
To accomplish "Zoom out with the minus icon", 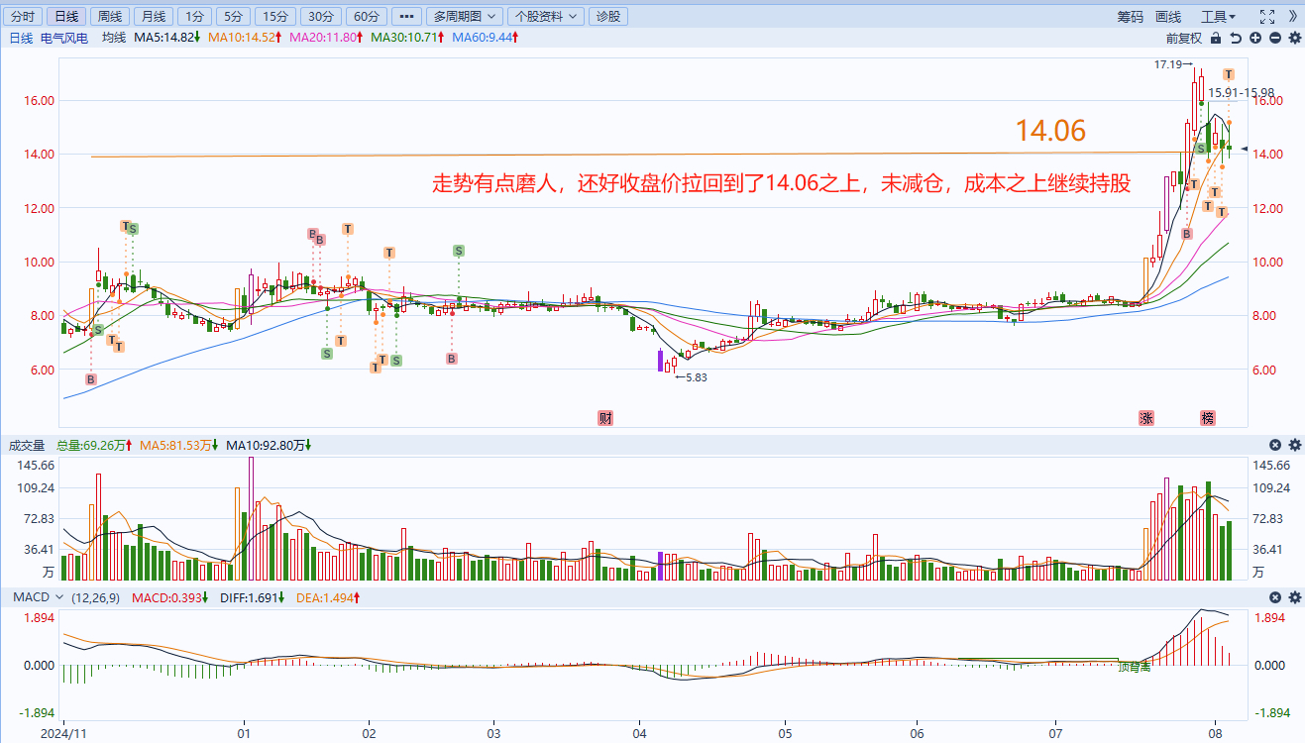I will pos(1275,38).
